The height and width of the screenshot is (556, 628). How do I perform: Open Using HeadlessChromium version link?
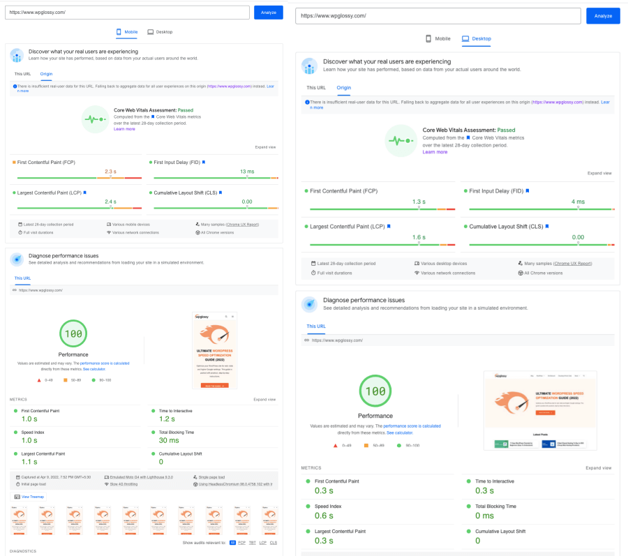236,484
